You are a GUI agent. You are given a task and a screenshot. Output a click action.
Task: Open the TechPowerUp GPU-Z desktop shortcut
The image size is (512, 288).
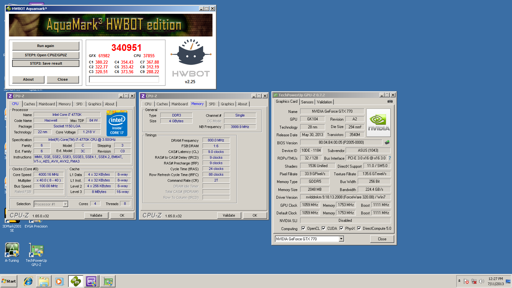click(x=36, y=254)
